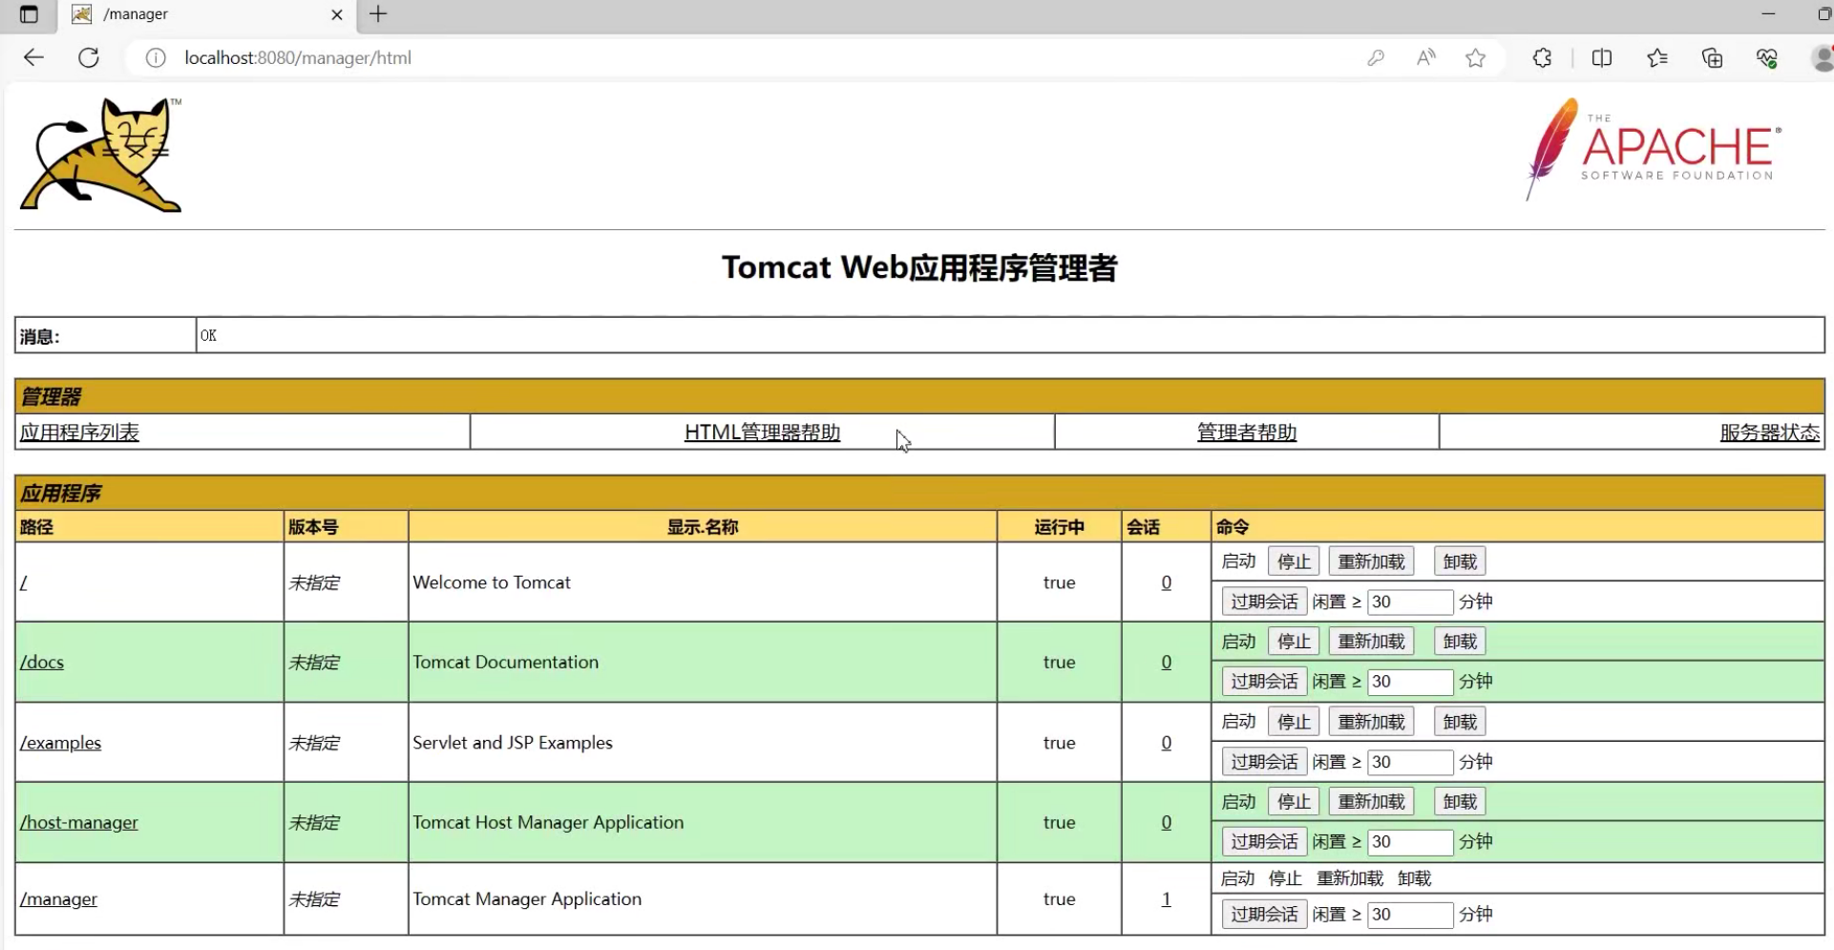Open session count 1 for /manager
Image resolution: width=1834 pixels, height=950 pixels.
click(1166, 898)
